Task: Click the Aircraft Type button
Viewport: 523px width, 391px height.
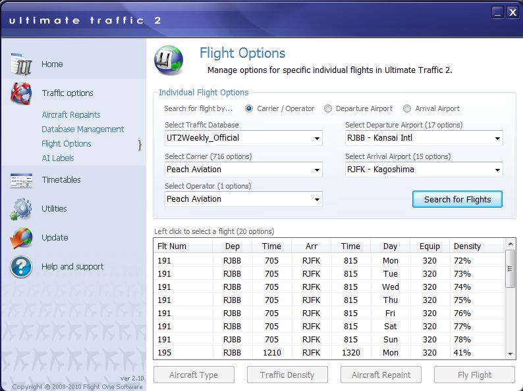Action: click(194, 375)
